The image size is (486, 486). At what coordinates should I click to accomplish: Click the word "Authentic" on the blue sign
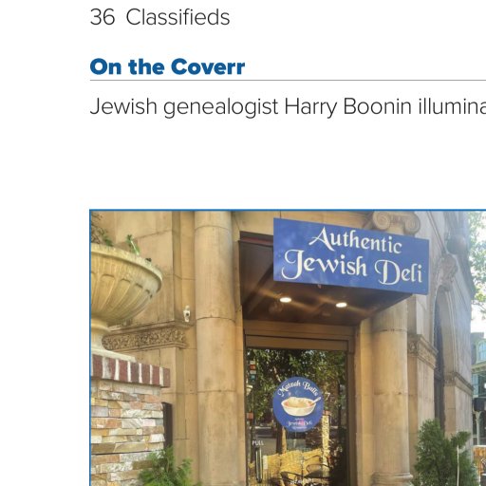coord(355,241)
